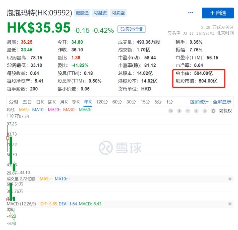Click the chart undo/reset arrow icon
This screenshot has width=238, height=230.
click(x=171, y=111)
